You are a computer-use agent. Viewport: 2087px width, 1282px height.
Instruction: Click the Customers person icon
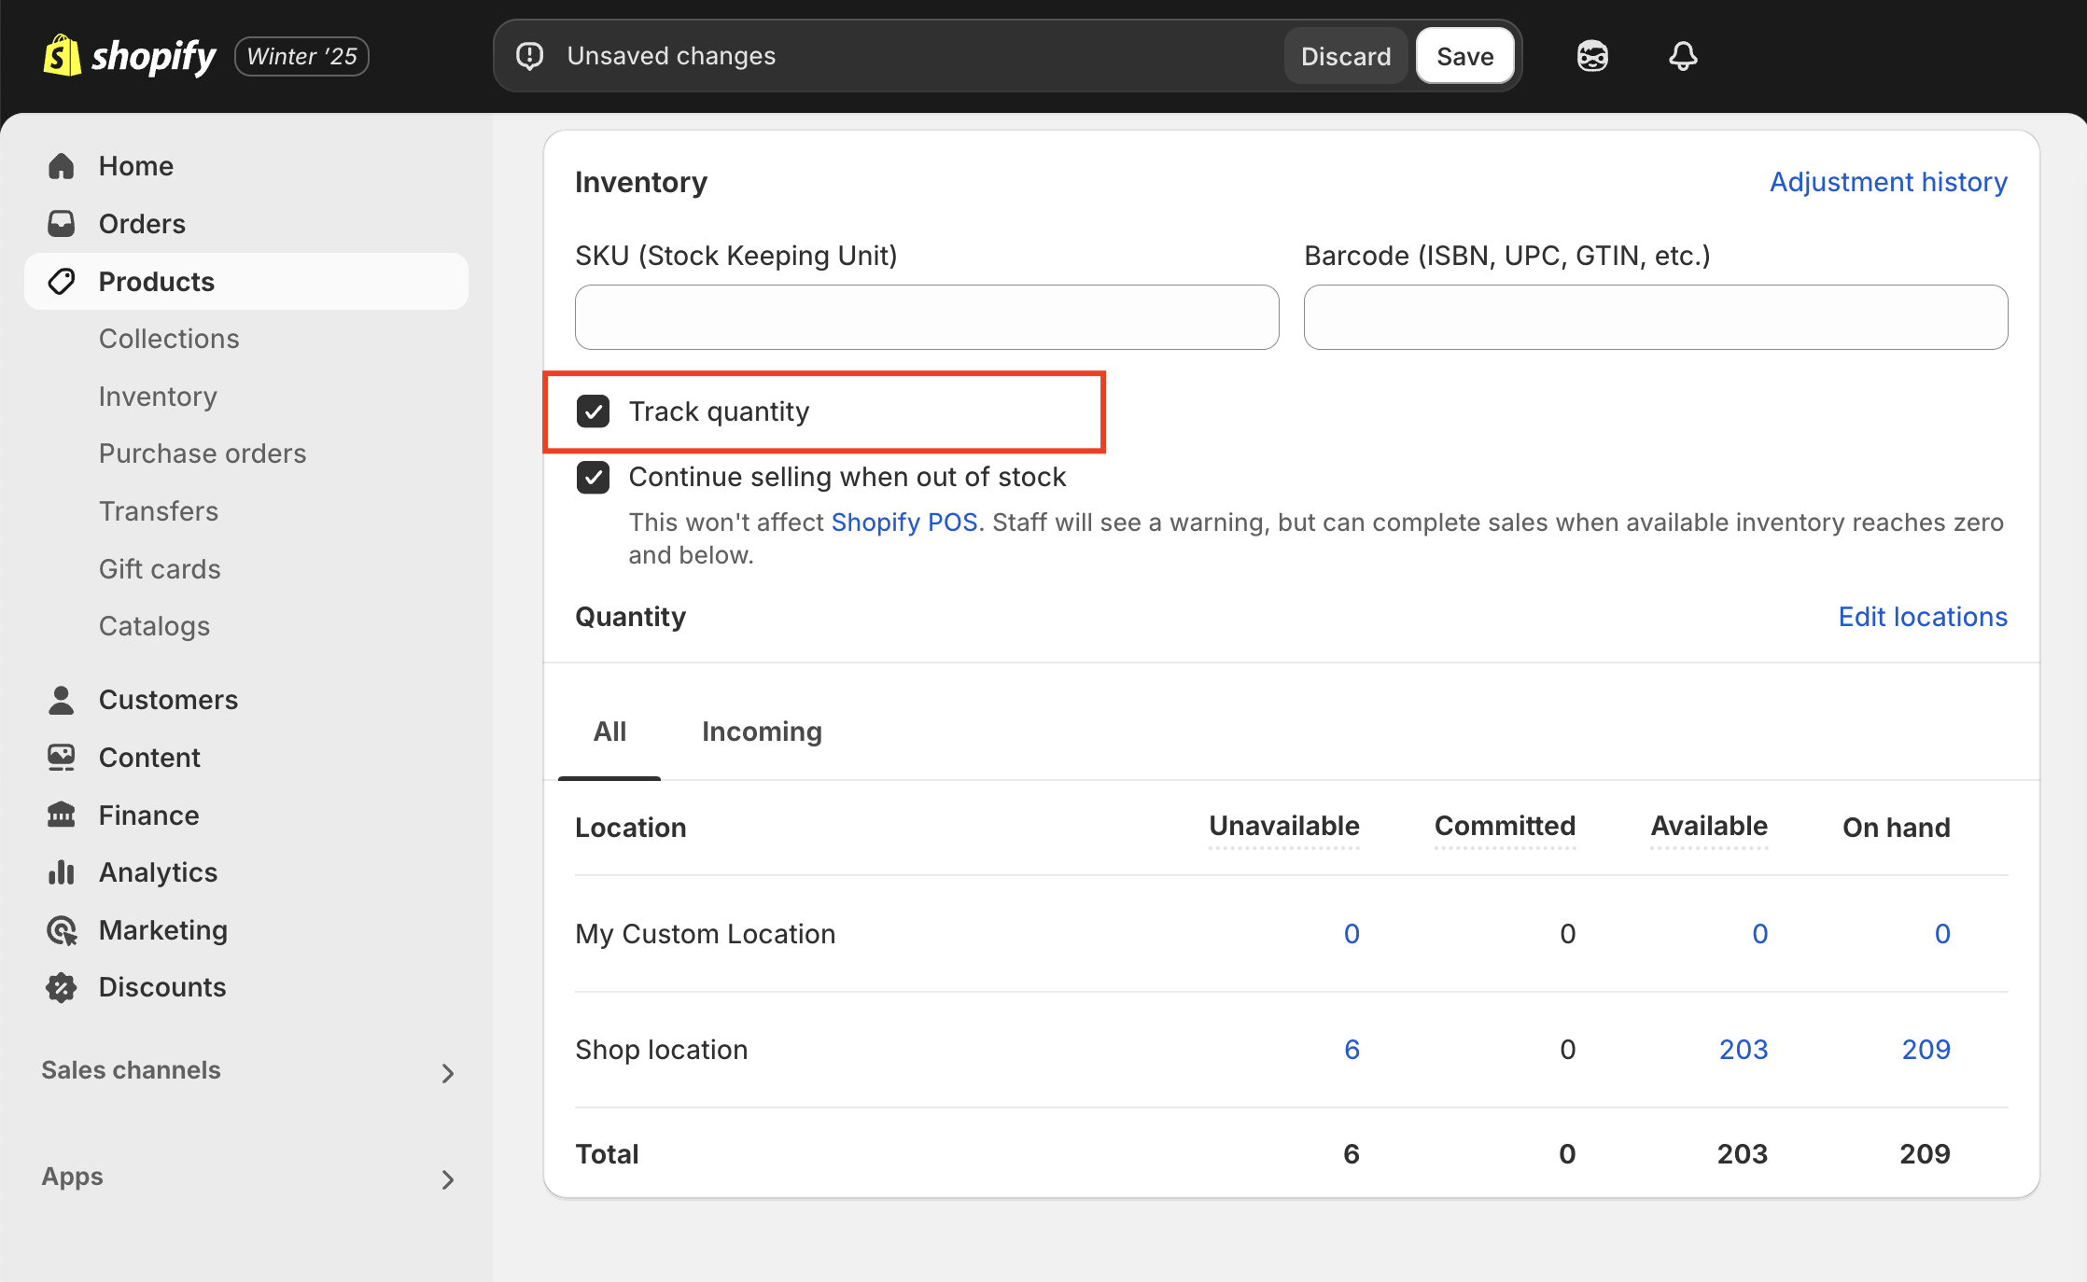62,700
